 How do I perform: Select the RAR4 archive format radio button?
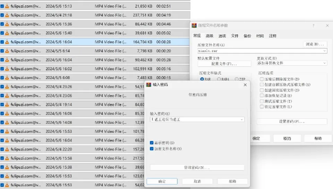(219, 79)
